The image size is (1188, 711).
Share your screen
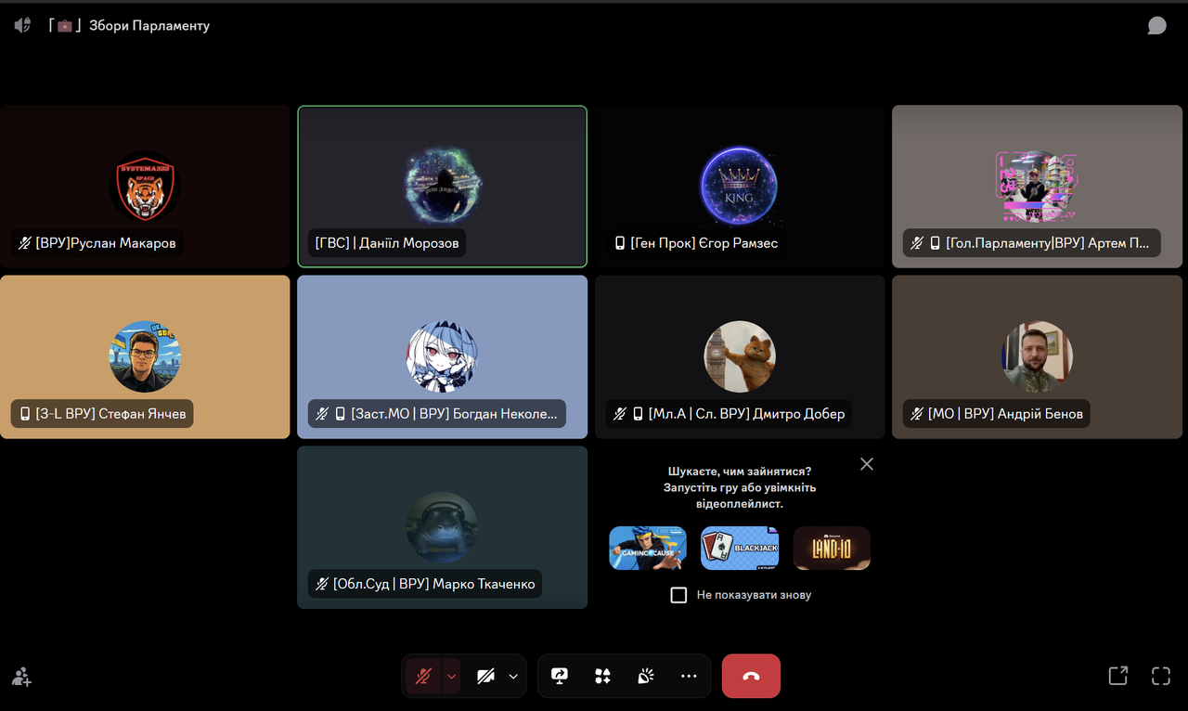pos(560,676)
